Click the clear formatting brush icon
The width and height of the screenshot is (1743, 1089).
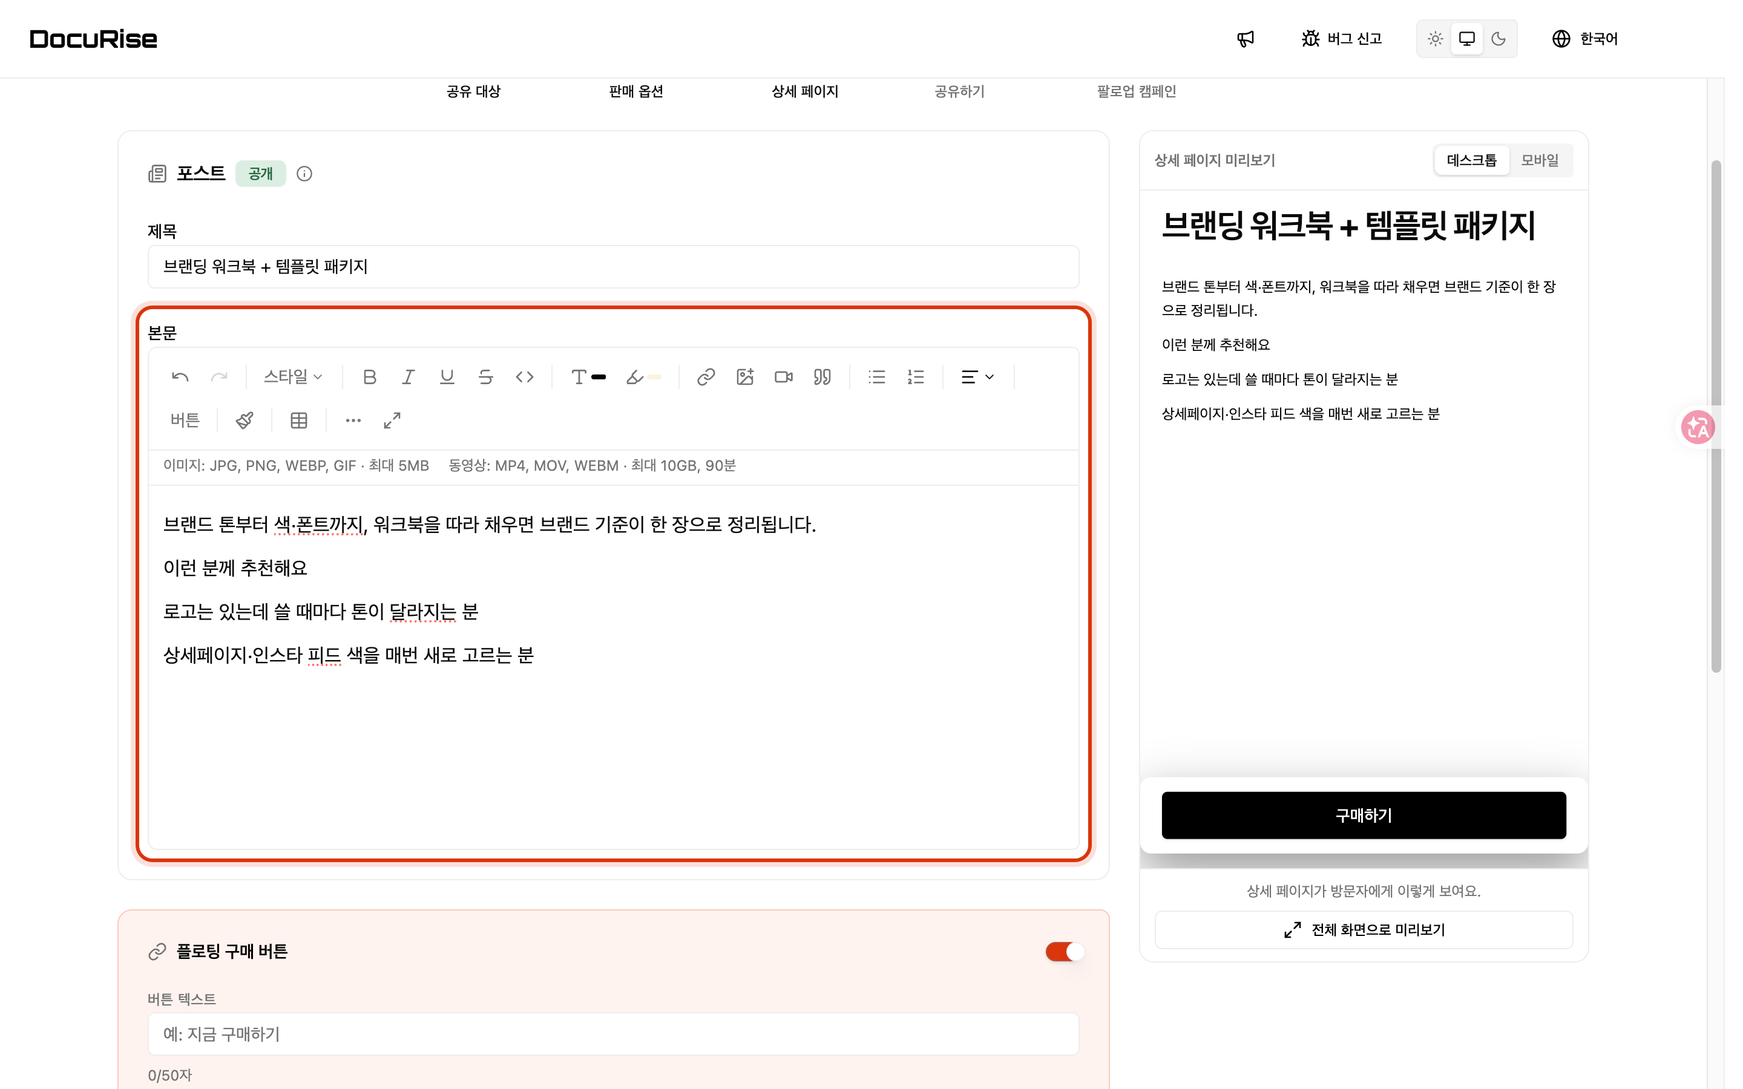click(245, 420)
